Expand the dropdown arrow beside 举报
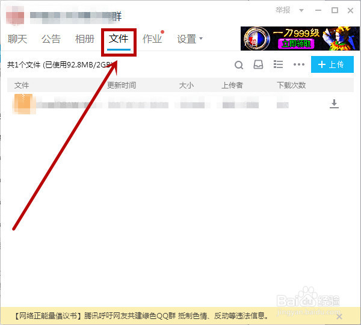 coord(301,10)
